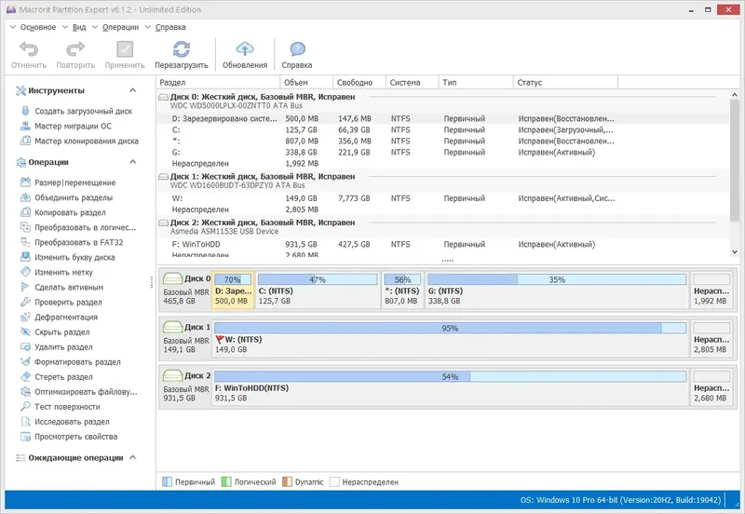Screen dimensions: 745x514
Task: Click the Создать загрузочный диск icon
Action: [x=25, y=111]
